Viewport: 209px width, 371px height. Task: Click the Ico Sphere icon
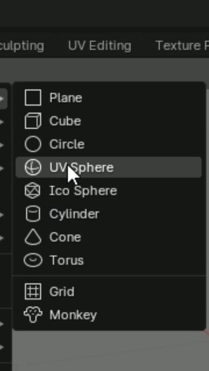(x=33, y=191)
